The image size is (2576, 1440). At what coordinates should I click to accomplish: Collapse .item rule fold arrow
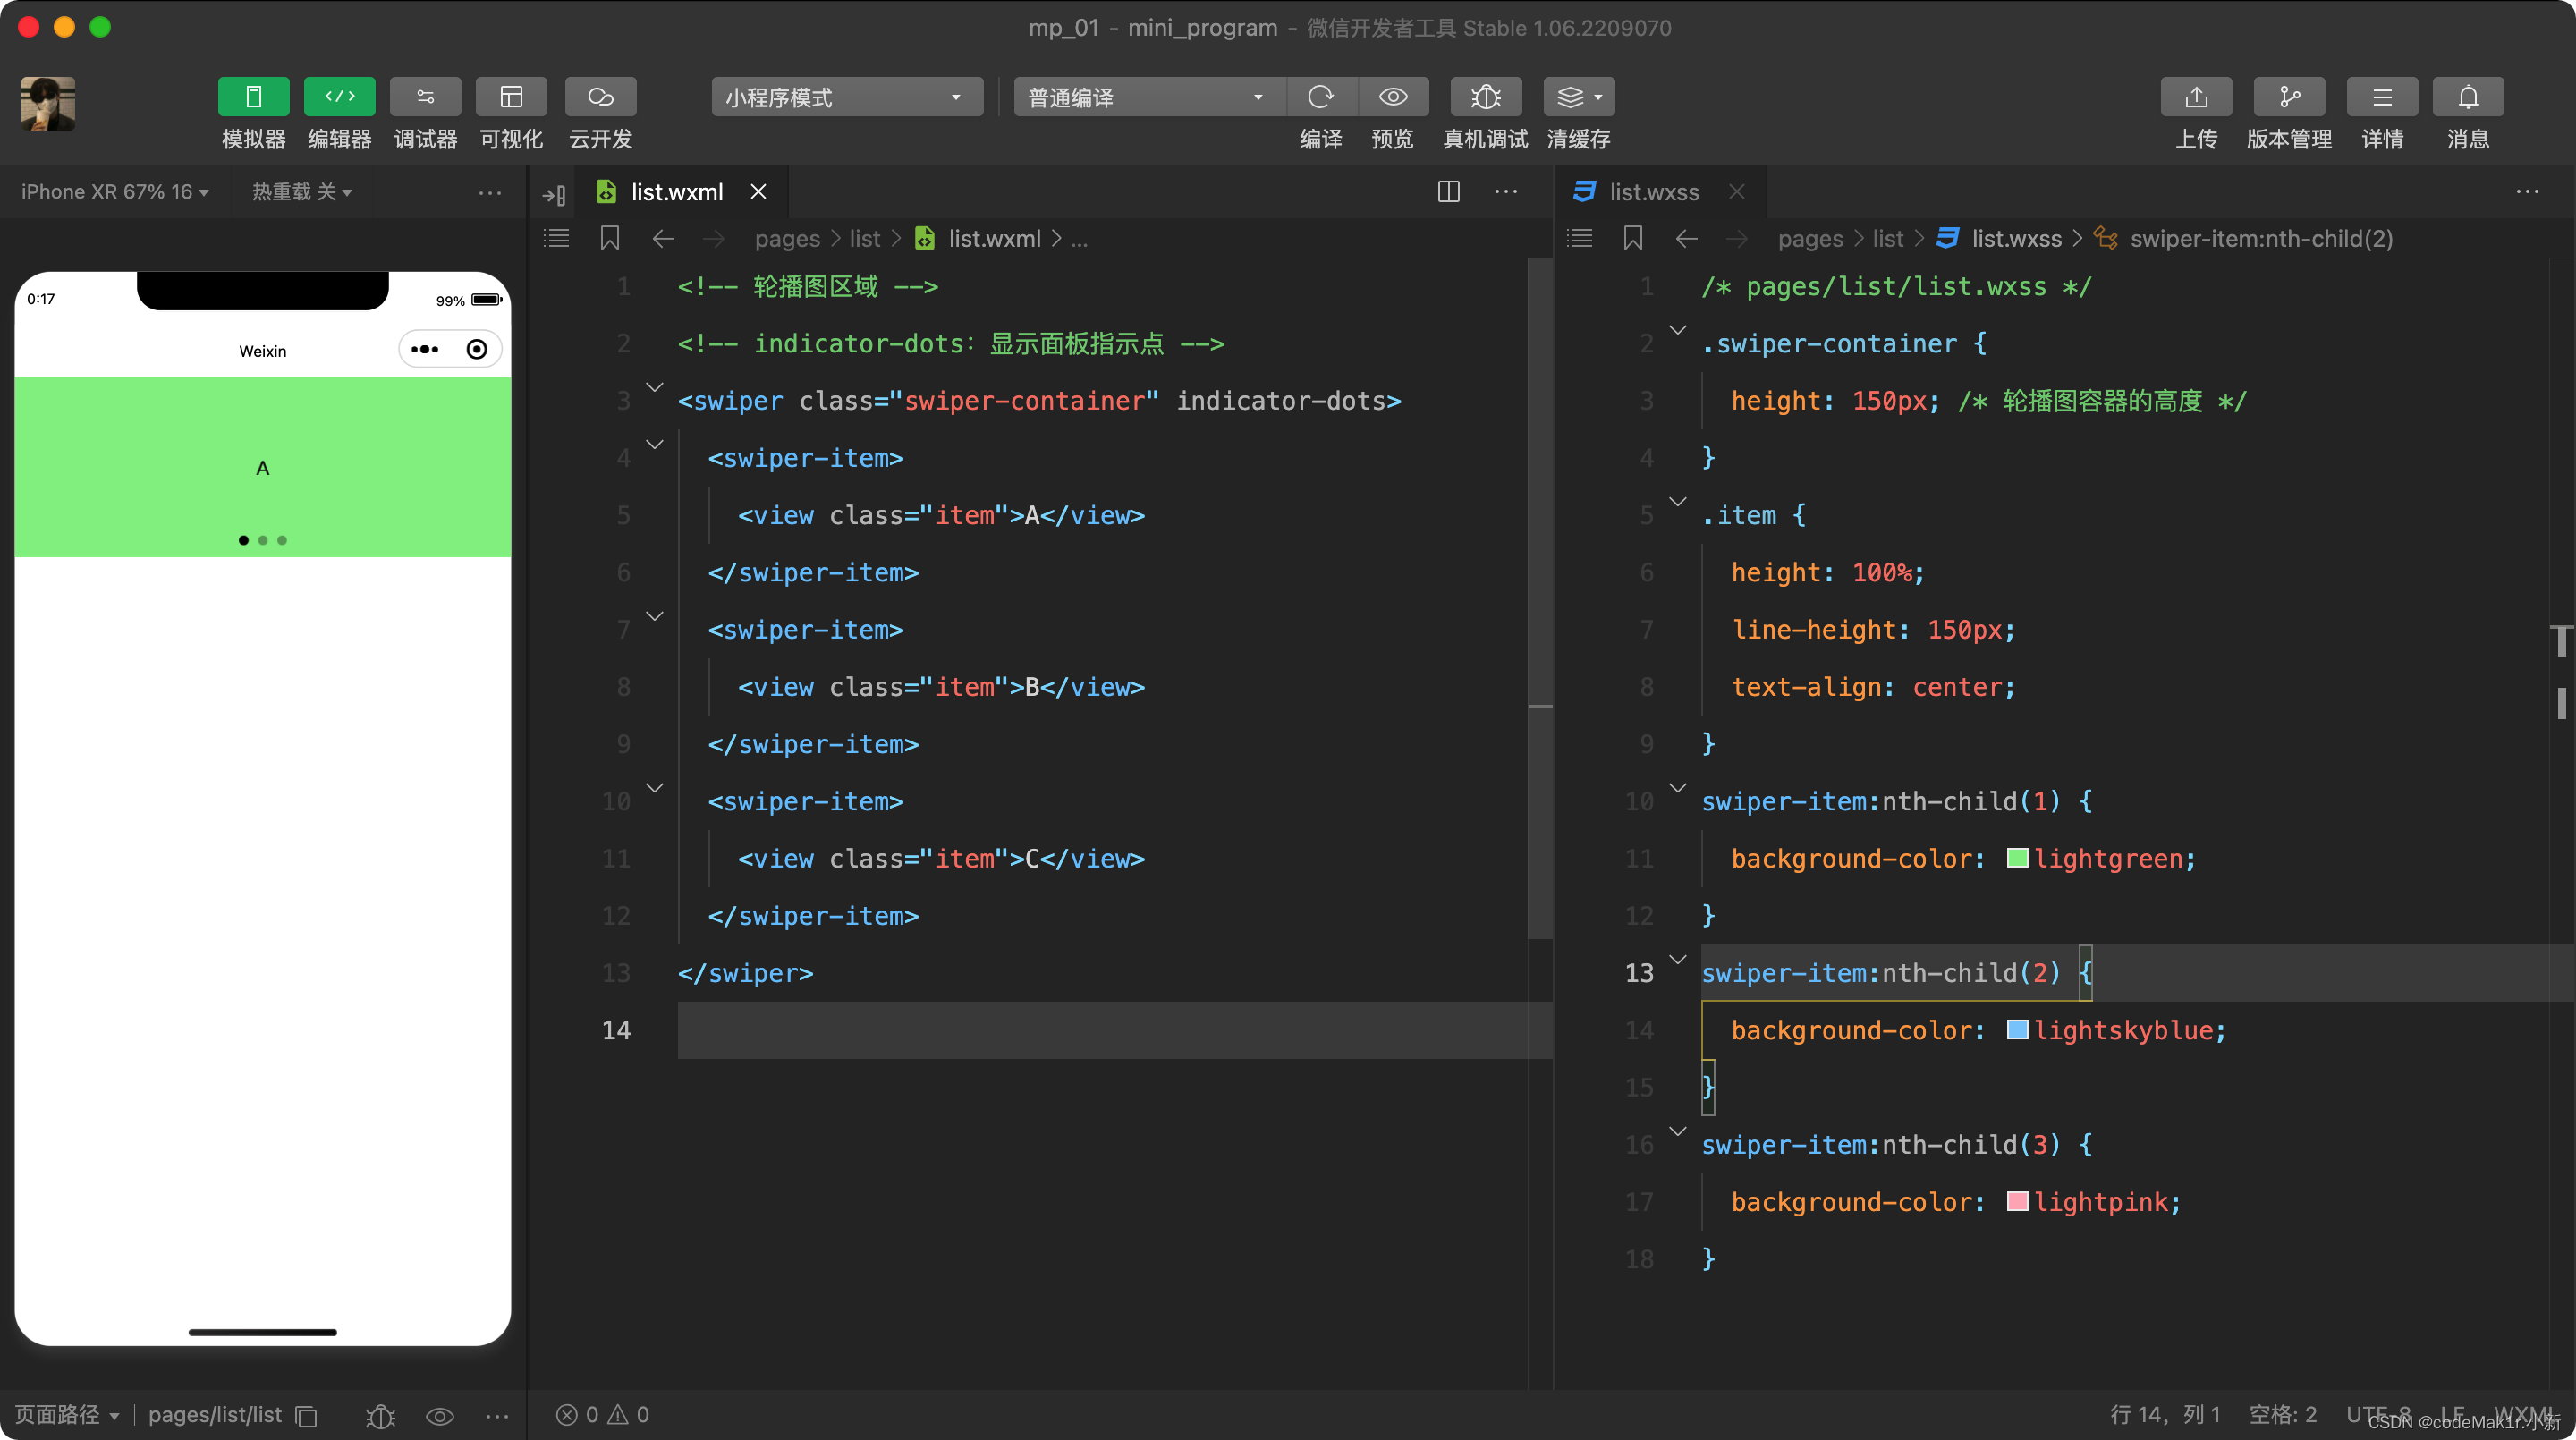pyautogui.click(x=1677, y=502)
